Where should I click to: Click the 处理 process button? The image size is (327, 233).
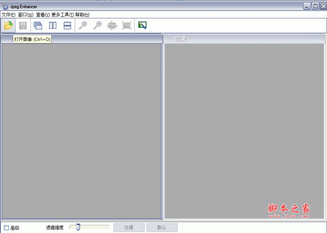click(x=129, y=228)
